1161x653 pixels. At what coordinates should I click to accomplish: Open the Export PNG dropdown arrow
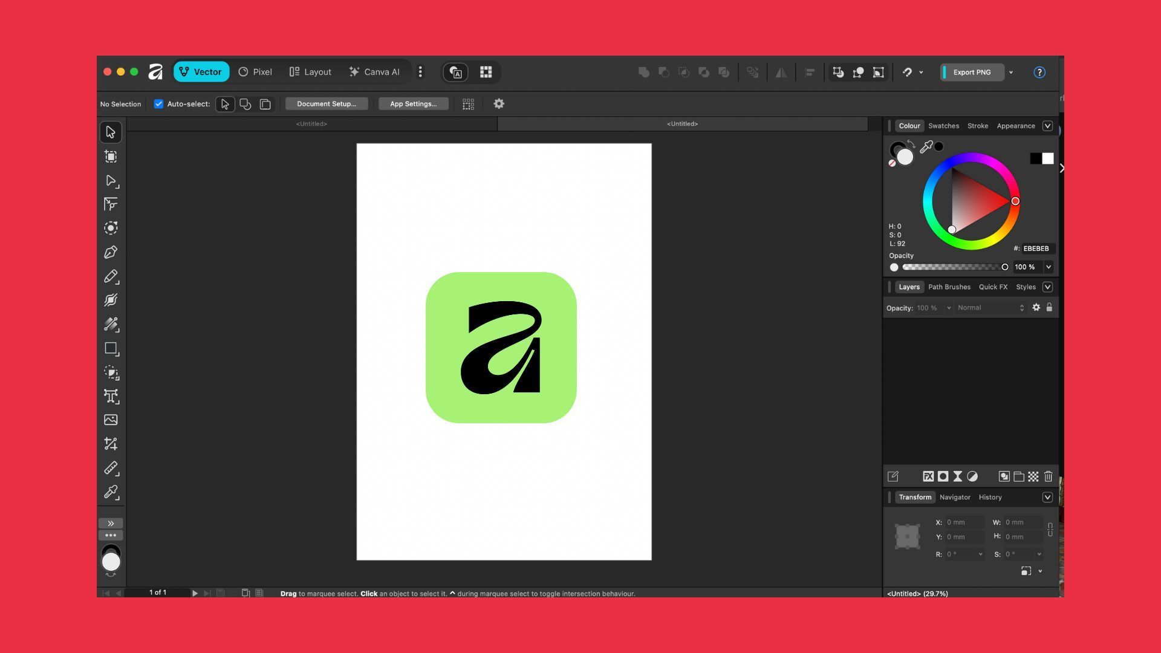pyautogui.click(x=1011, y=73)
